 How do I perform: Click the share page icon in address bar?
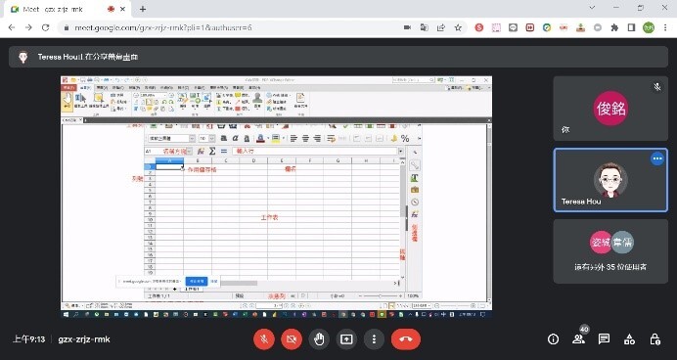pyautogui.click(x=441, y=27)
